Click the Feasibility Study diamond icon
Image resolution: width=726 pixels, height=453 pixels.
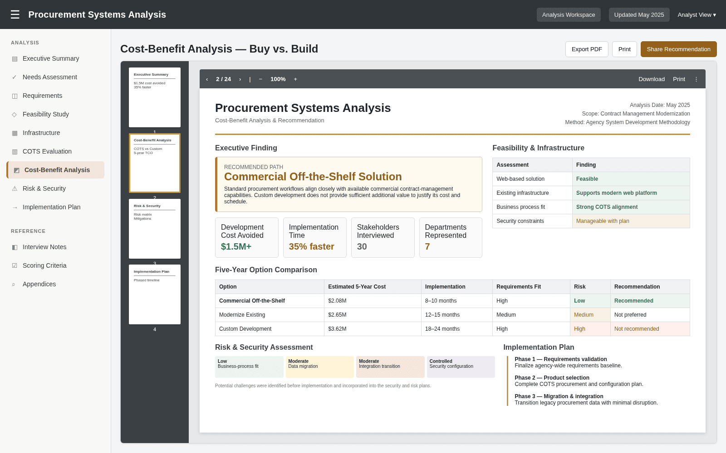[15, 115]
